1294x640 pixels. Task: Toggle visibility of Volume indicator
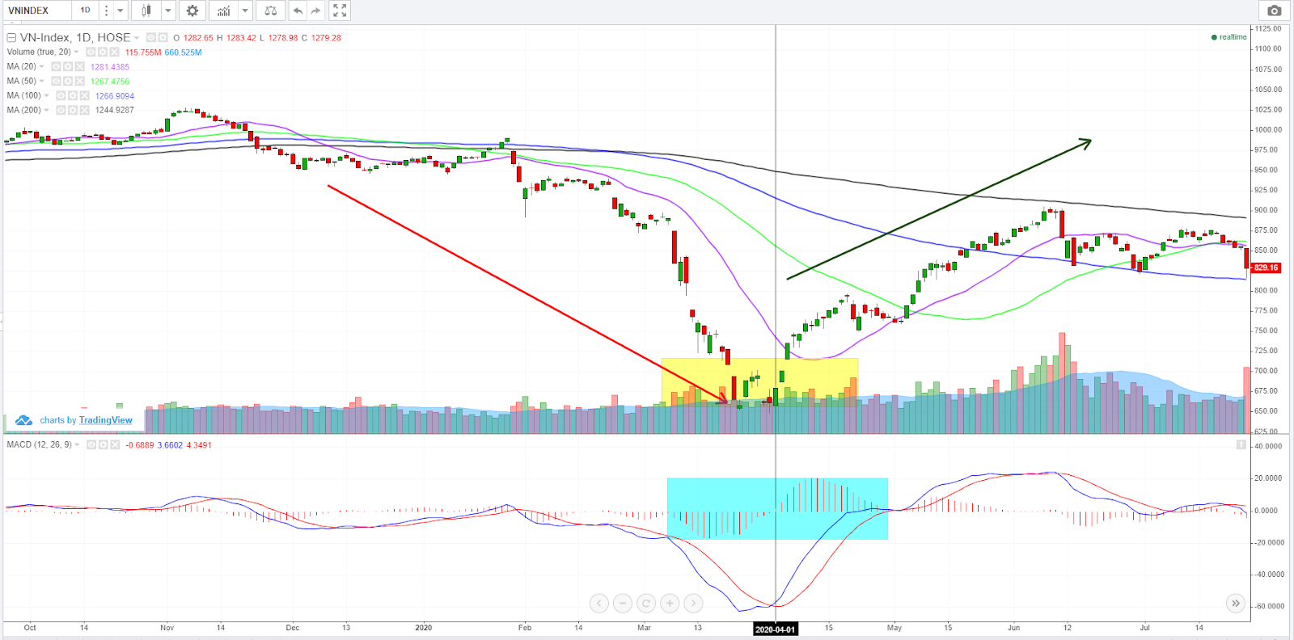pos(91,52)
